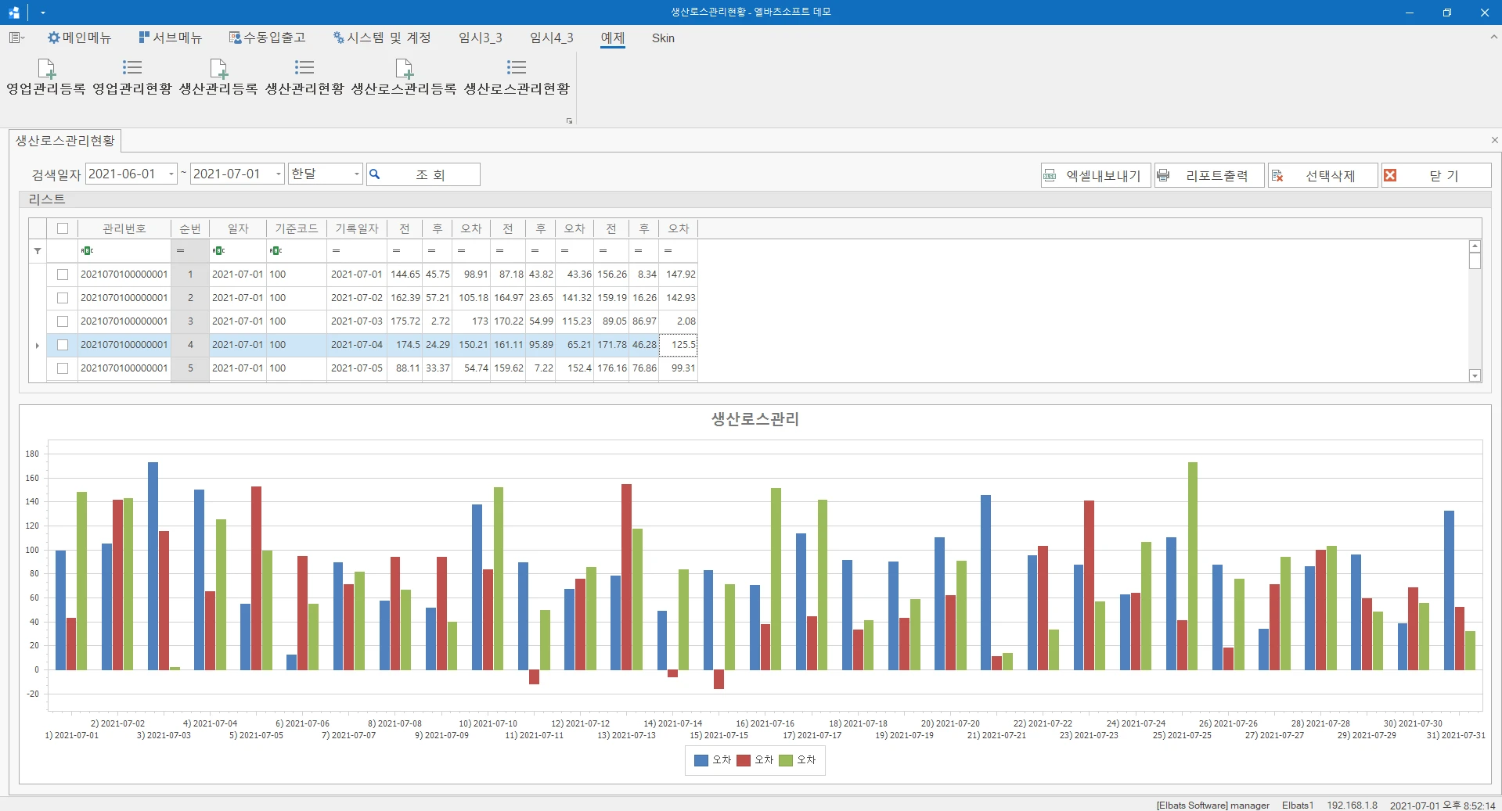Open 생산관리현황 list icon
Screen dimensions: 1502x811
point(304,68)
